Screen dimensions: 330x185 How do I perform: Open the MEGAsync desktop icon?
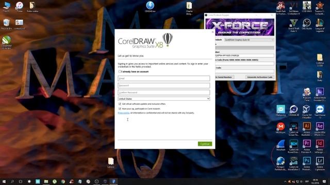click(280, 128)
